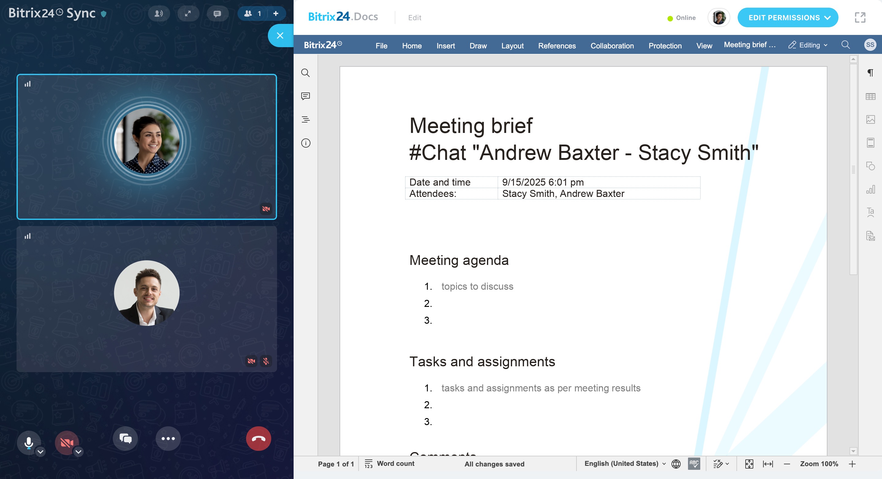Open image settings in right sidebar
882x479 pixels.
(x=870, y=119)
